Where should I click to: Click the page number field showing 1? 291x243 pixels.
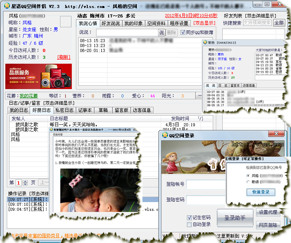[x=19, y=183]
